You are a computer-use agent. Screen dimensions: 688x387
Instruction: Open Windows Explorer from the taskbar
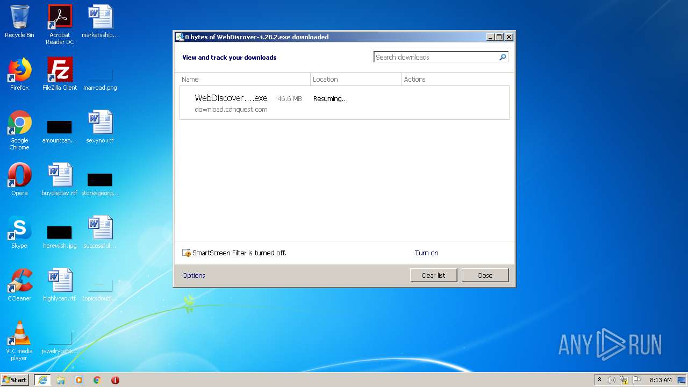61,380
